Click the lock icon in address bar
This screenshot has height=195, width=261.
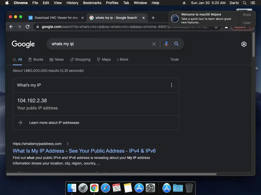(x=38, y=27)
